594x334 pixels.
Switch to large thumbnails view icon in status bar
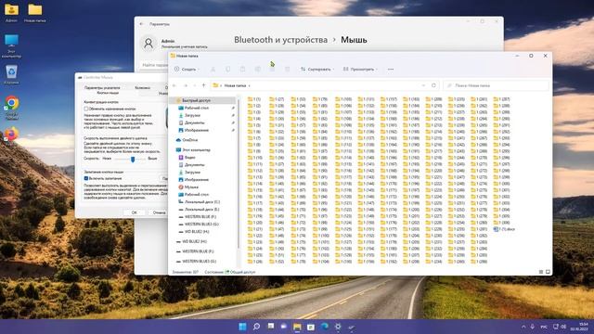pyautogui.click(x=548, y=272)
